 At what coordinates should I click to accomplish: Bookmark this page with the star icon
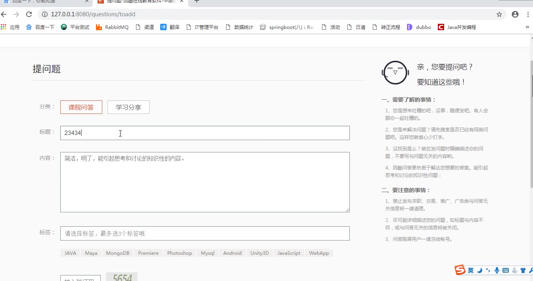pyautogui.click(x=499, y=14)
